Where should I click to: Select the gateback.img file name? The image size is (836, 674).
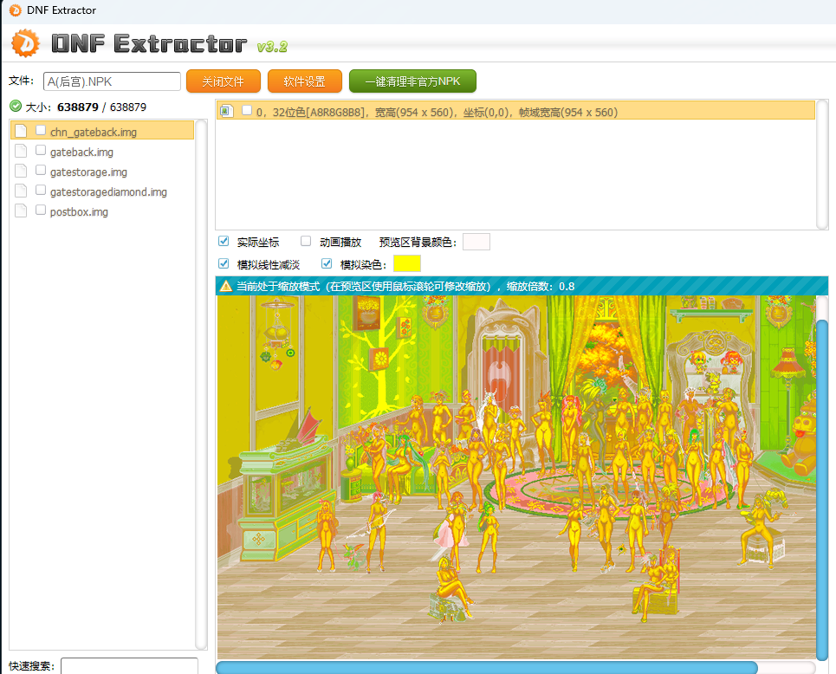[81, 152]
